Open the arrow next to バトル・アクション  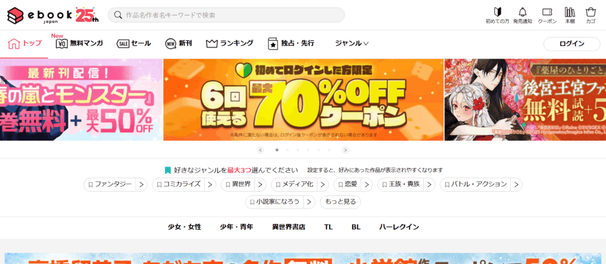point(516,184)
